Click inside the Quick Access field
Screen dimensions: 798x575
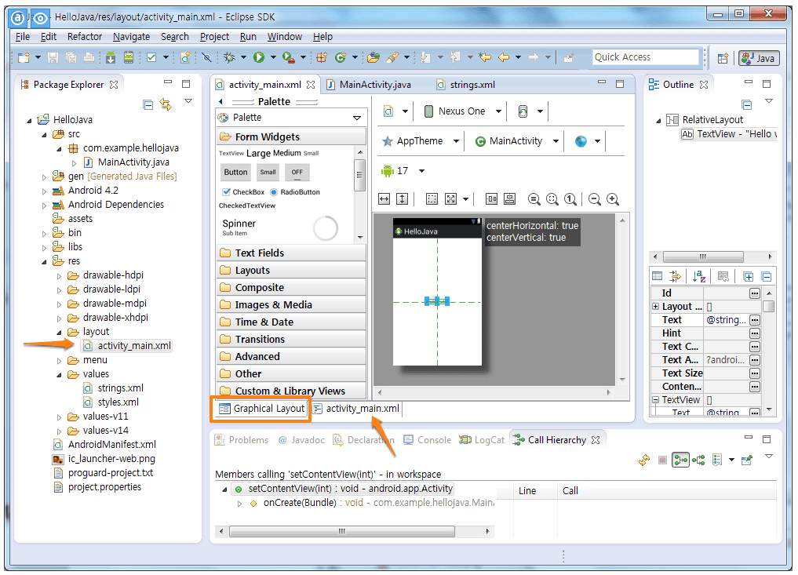645,57
